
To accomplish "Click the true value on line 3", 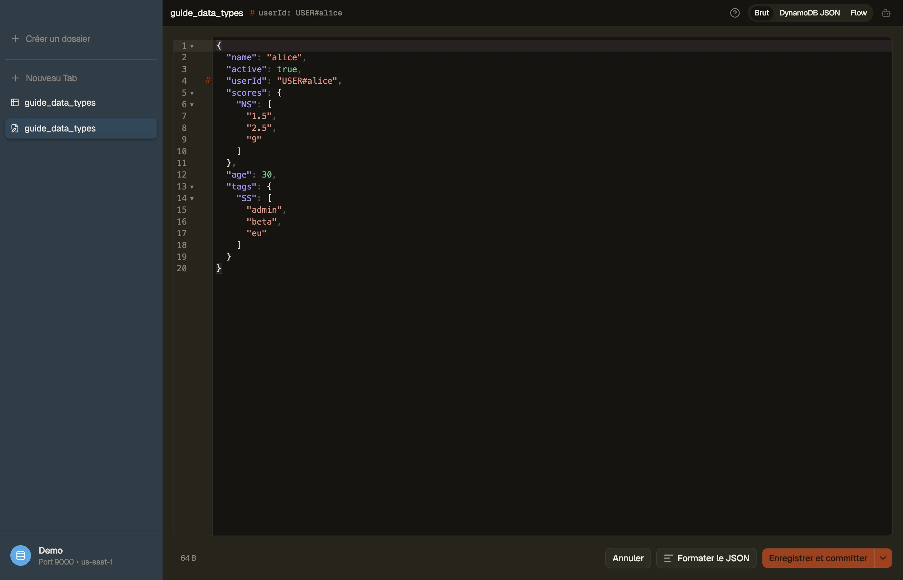I will 287,69.
